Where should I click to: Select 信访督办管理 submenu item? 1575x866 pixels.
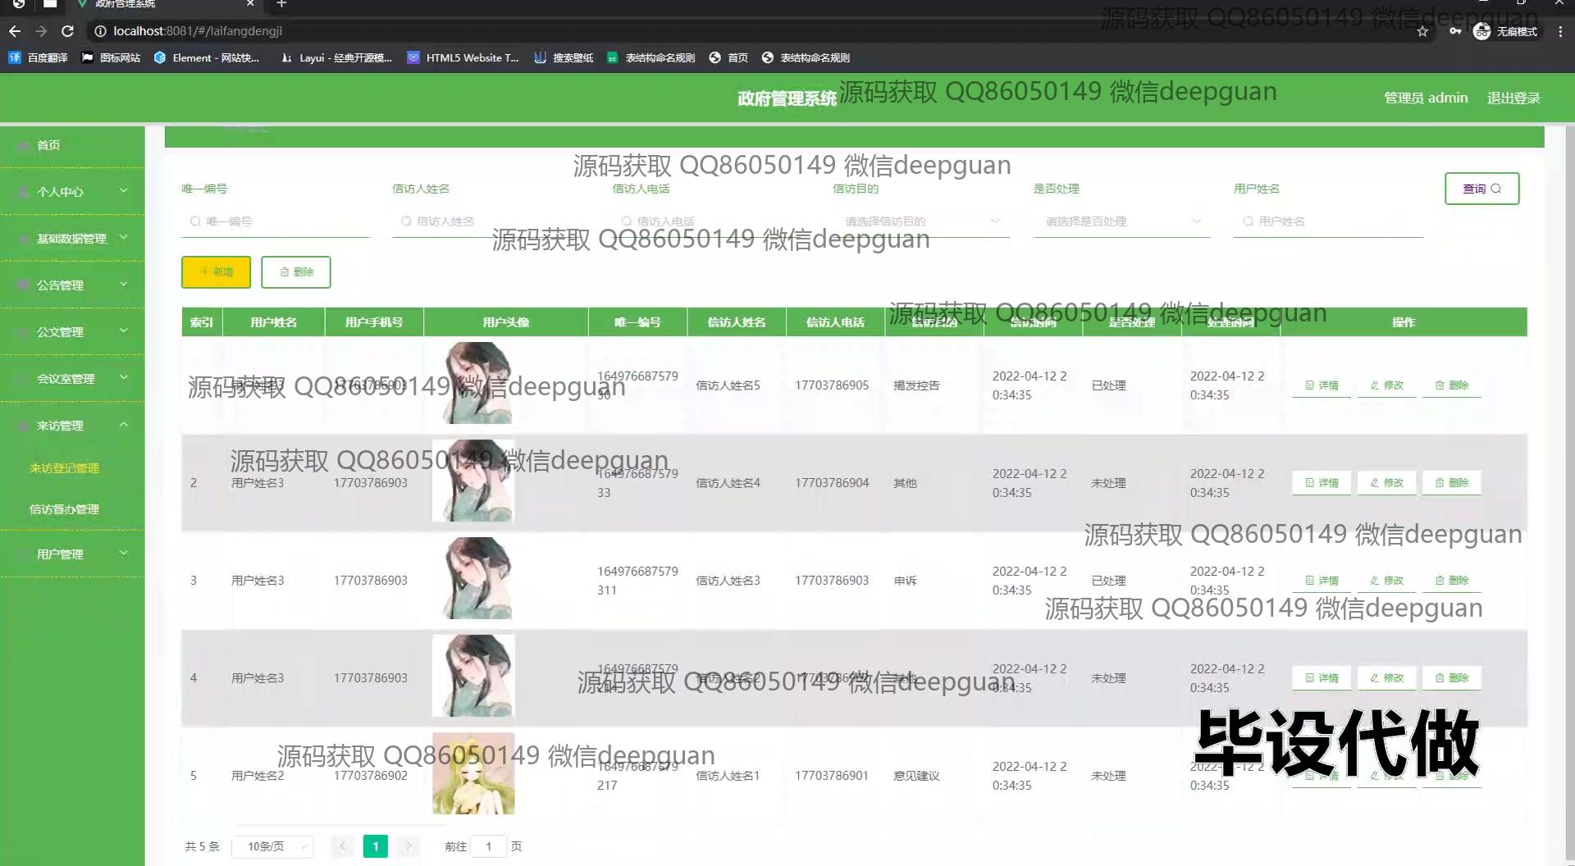[x=64, y=509]
